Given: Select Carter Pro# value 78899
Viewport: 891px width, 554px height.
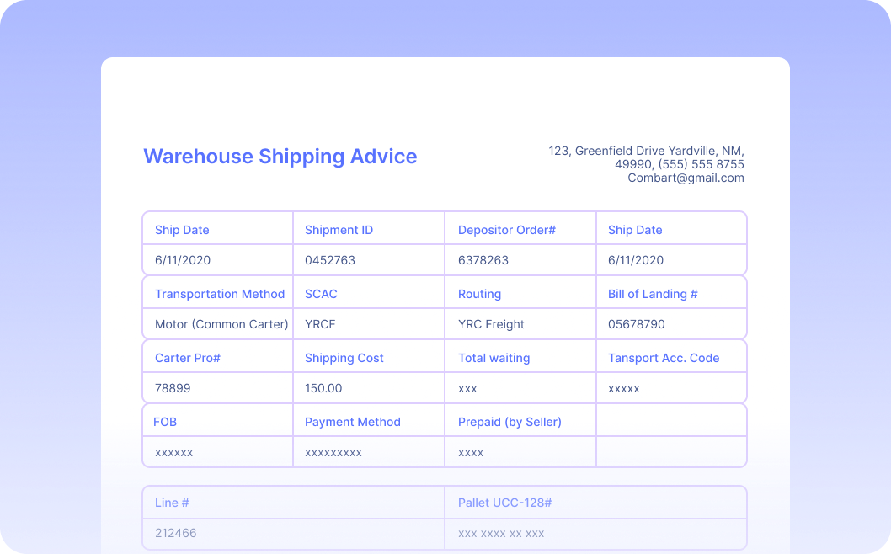Looking at the screenshot, I should pos(173,388).
